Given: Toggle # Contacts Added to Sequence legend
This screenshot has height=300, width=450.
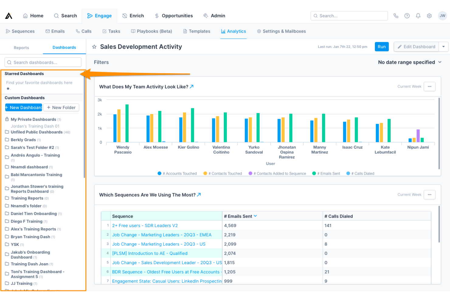Looking at the screenshot, I should (x=277, y=174).
